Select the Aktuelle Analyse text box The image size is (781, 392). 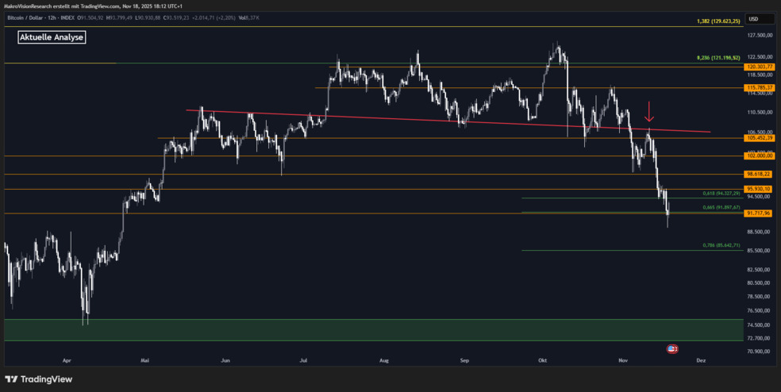click(x=52, y=37)
